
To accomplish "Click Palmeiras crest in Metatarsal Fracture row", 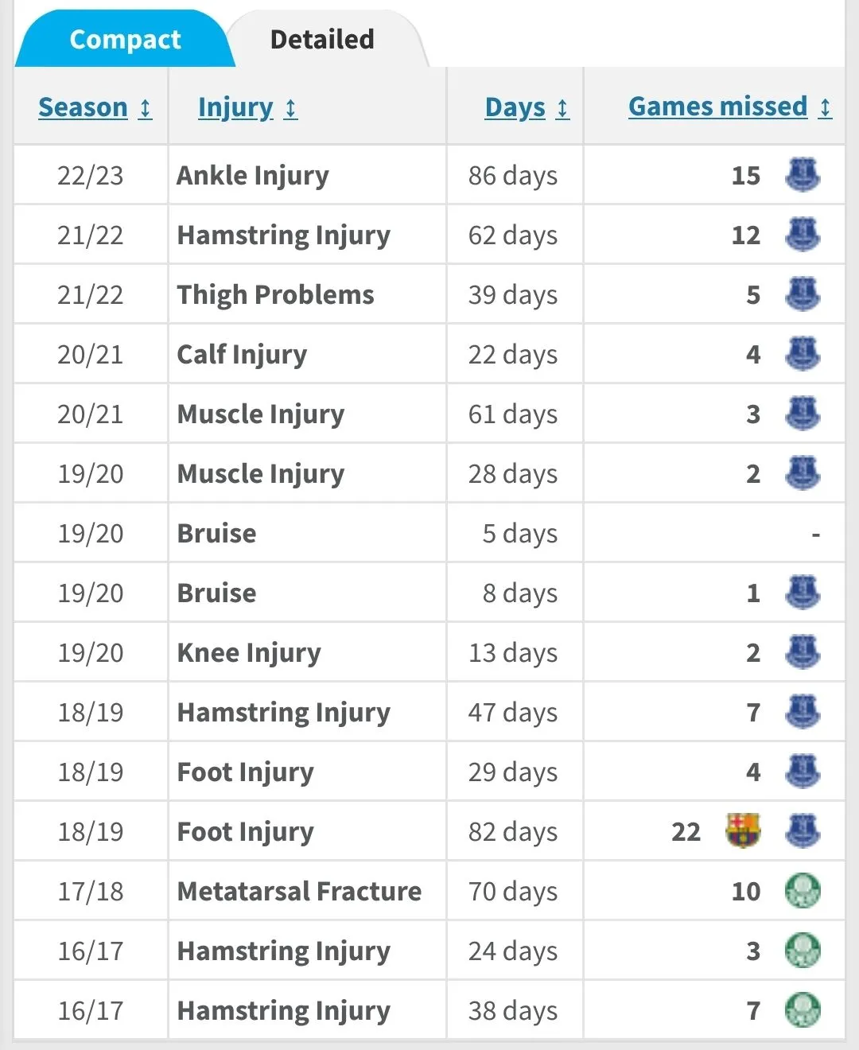I will pyautogui.click(x=802, y=891).
